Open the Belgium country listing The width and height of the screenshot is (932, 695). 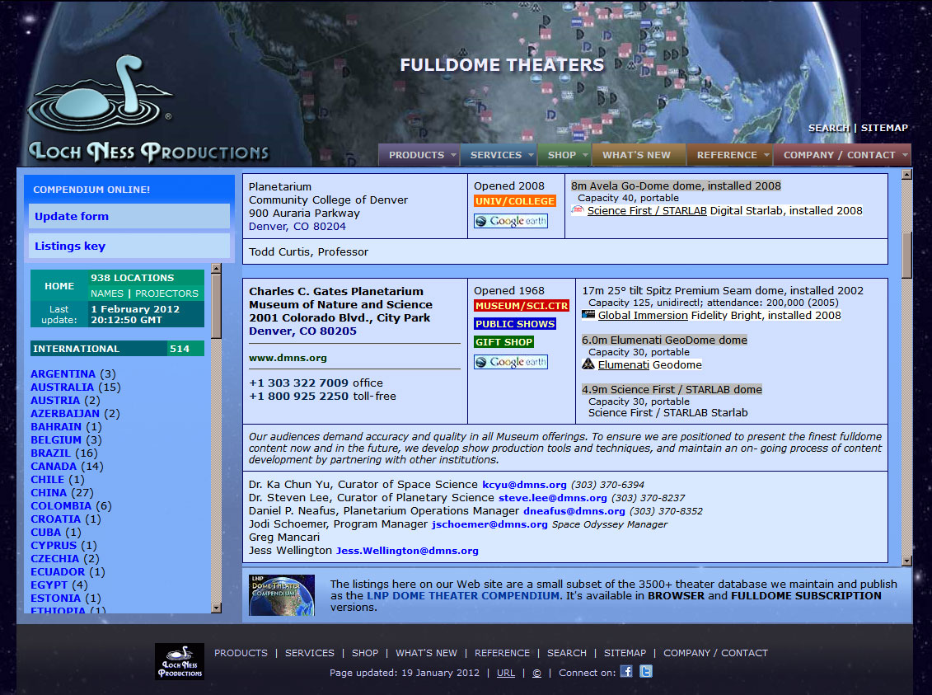click(56, 440)
